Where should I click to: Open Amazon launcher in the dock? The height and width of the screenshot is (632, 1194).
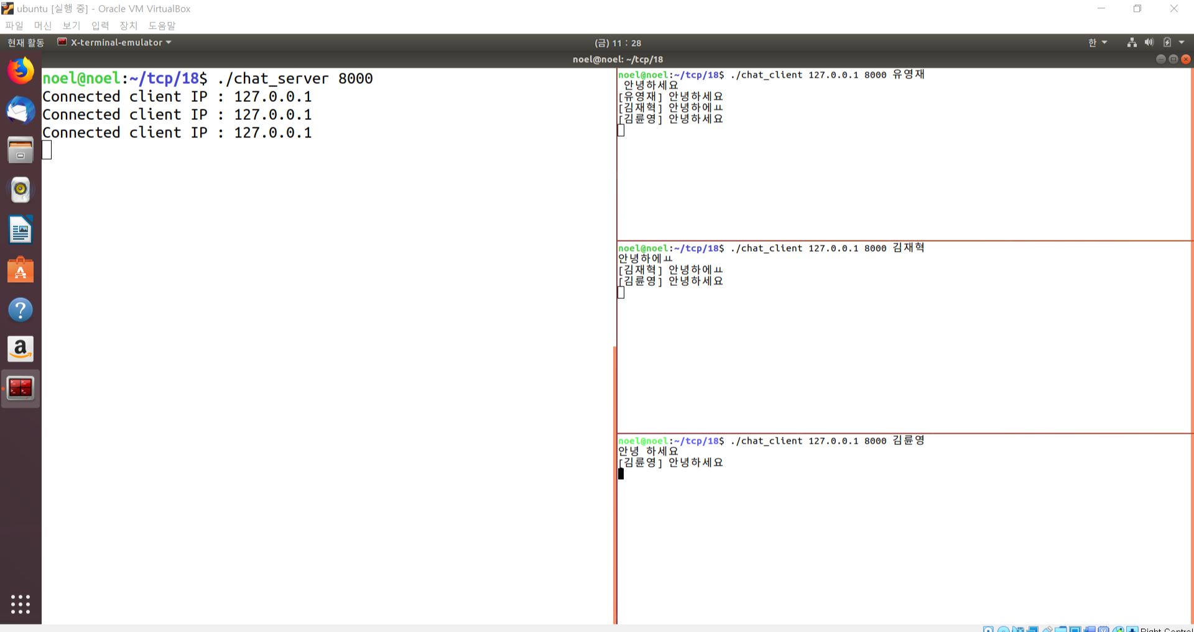coord(21,349)
